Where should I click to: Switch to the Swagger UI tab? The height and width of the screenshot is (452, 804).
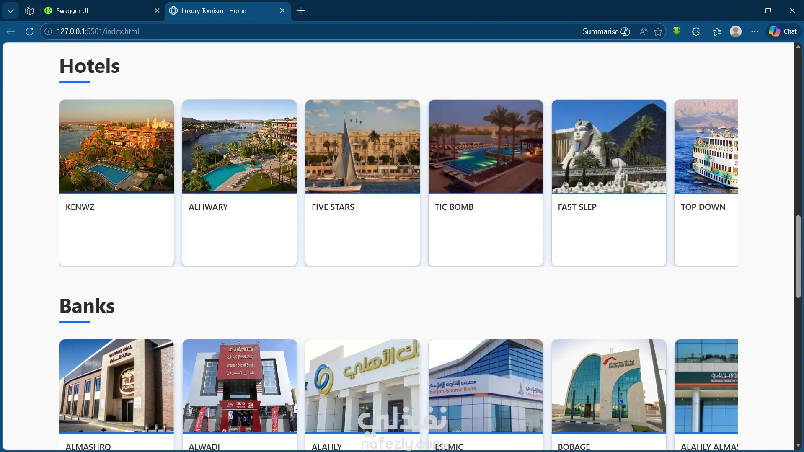[101, 11]
